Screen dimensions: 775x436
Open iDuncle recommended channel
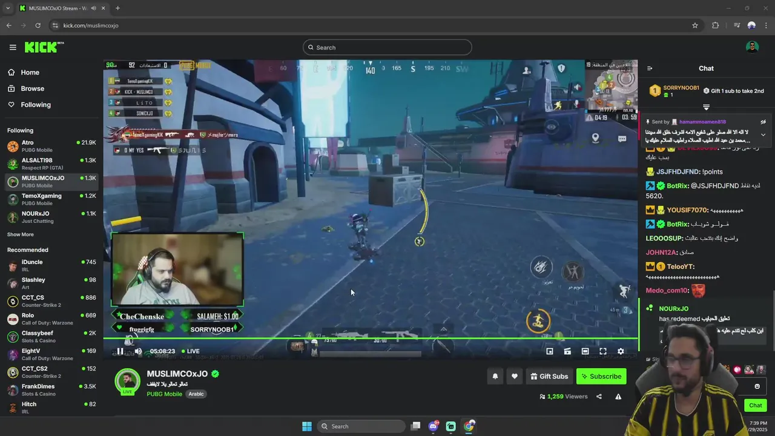pos(51,265)
